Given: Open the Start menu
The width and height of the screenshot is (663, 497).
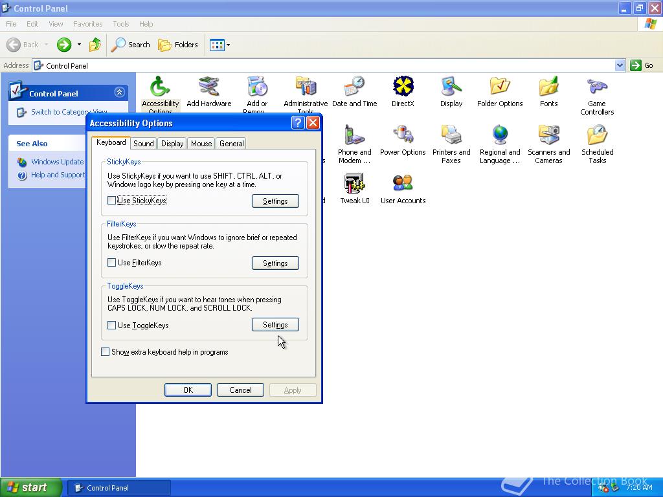Looking at the screenshot, I should click(30, 487).
